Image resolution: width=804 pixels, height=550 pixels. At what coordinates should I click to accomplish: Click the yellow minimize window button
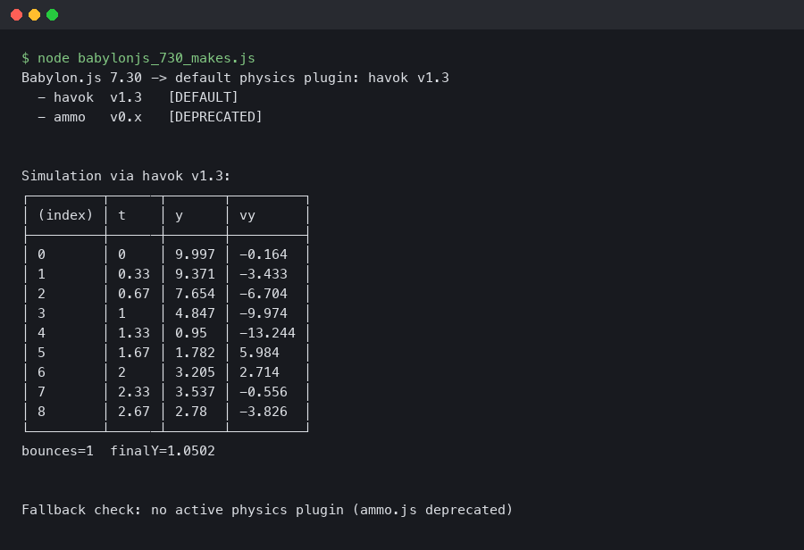[x=34, y=14]
